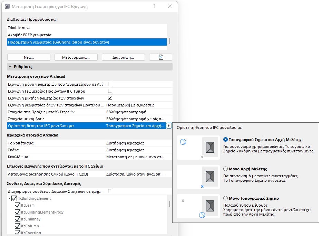The image size is (322, 236).
Task: Uncheck the IfcChimney checkbox
Action: click(18, 219)
